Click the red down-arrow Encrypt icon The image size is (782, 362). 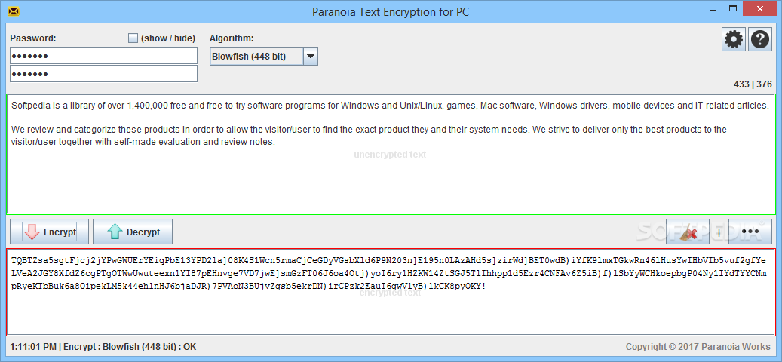[32, 232]
